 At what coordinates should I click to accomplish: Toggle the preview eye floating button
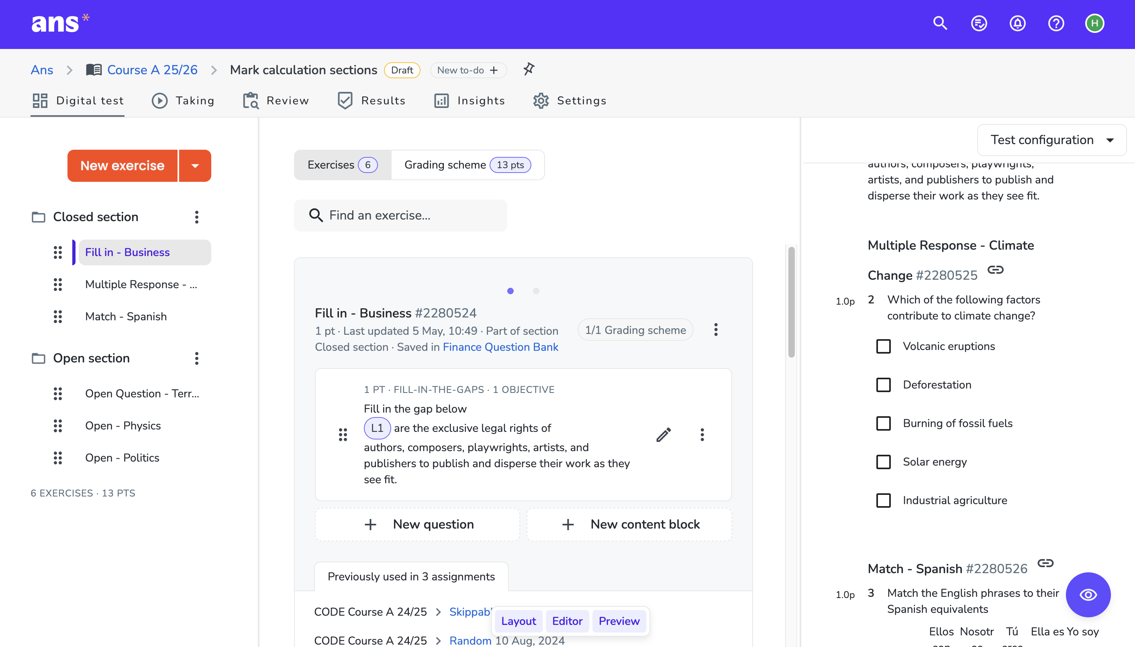click(1088, 594)
